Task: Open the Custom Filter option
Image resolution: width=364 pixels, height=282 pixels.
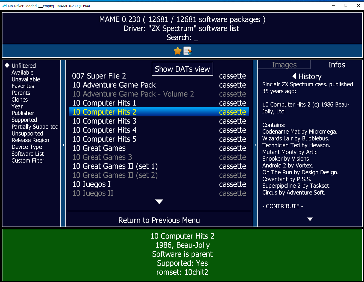Action: (28, 161)
